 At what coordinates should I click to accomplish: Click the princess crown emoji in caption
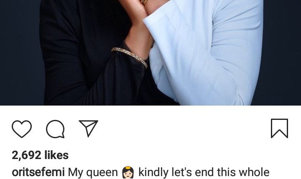[128, 172]
